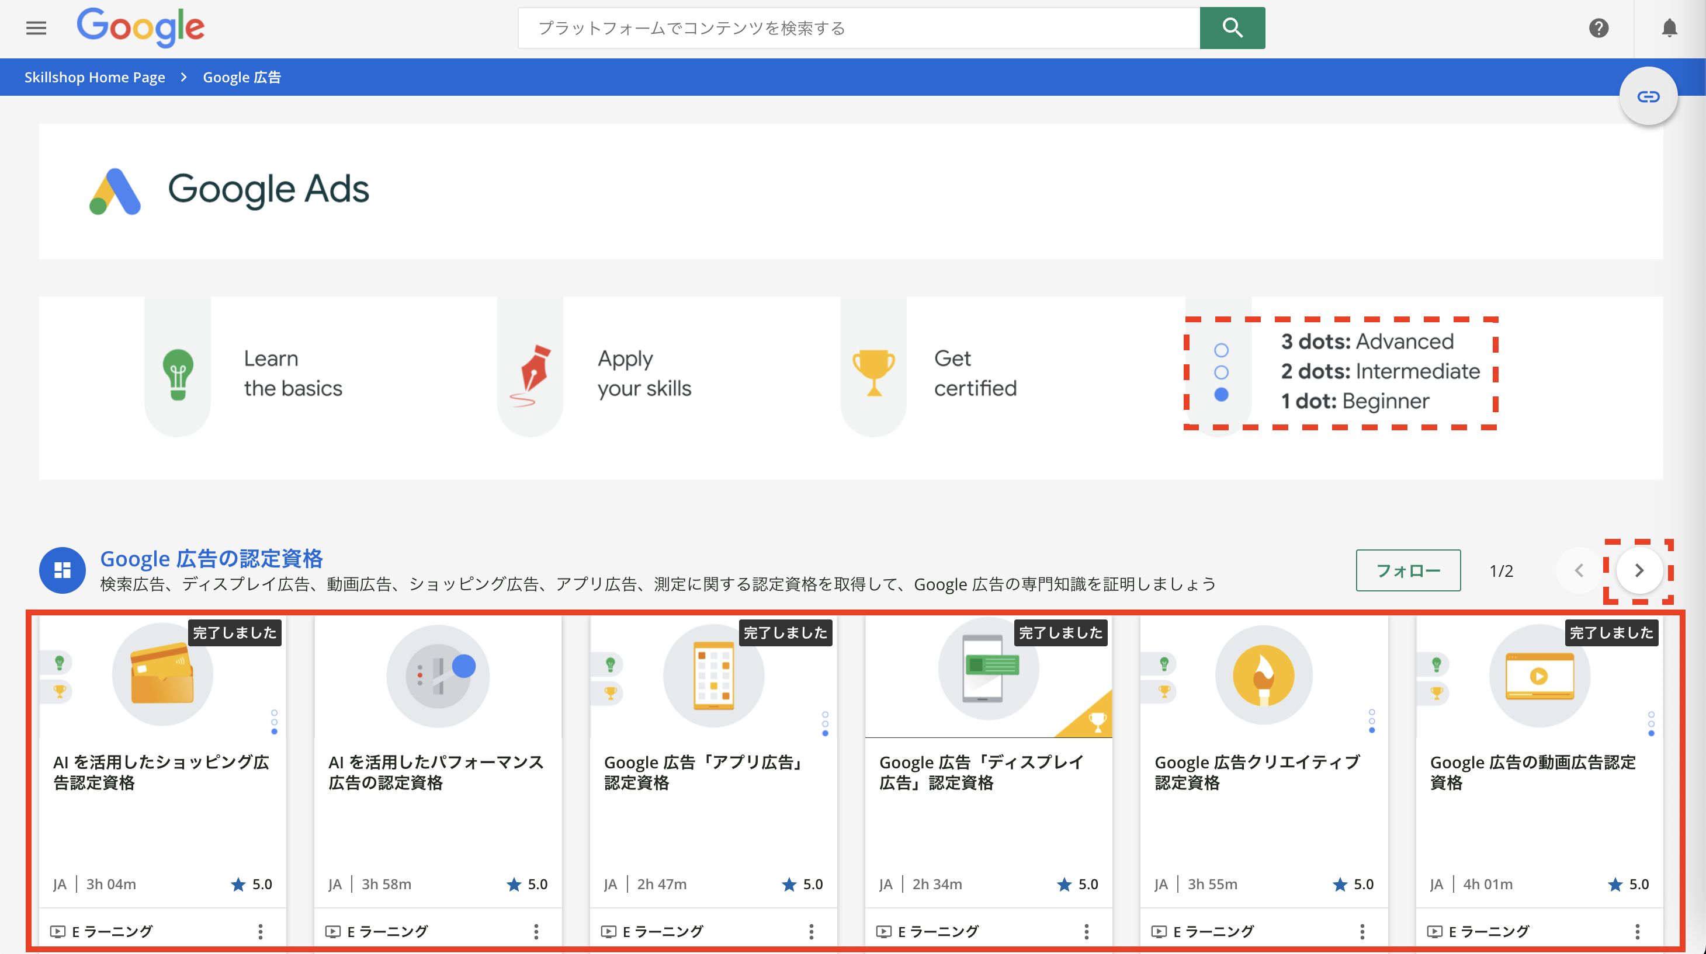The image size is (1706, 954).
Task: Click the blue grid icon beside Google 広告の認定資格
Action: (x=63, y=570)
